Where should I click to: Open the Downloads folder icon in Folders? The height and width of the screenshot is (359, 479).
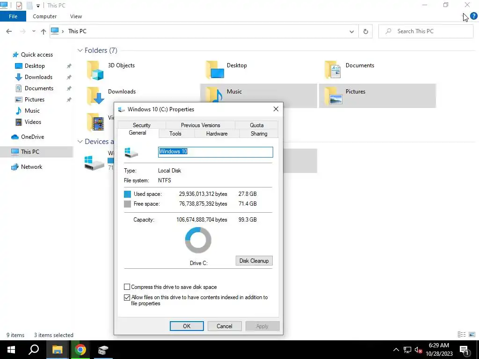pos(95,96)
